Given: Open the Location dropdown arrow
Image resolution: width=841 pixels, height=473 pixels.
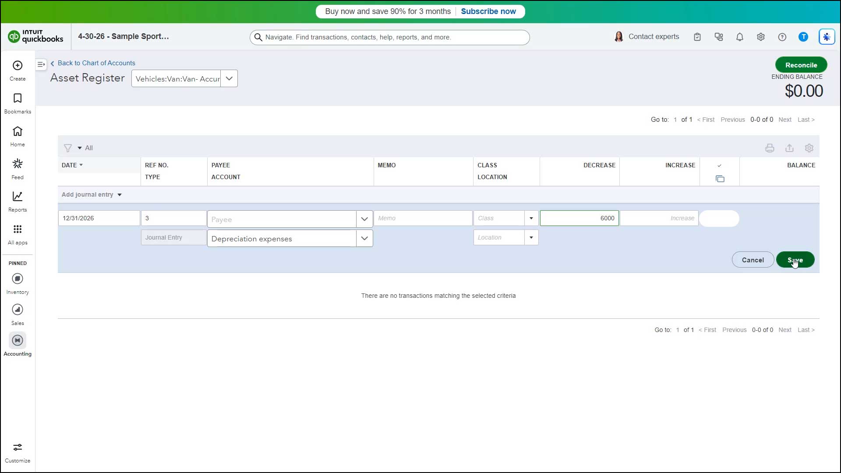Looking at the screenshot, I should click(531, 237).
